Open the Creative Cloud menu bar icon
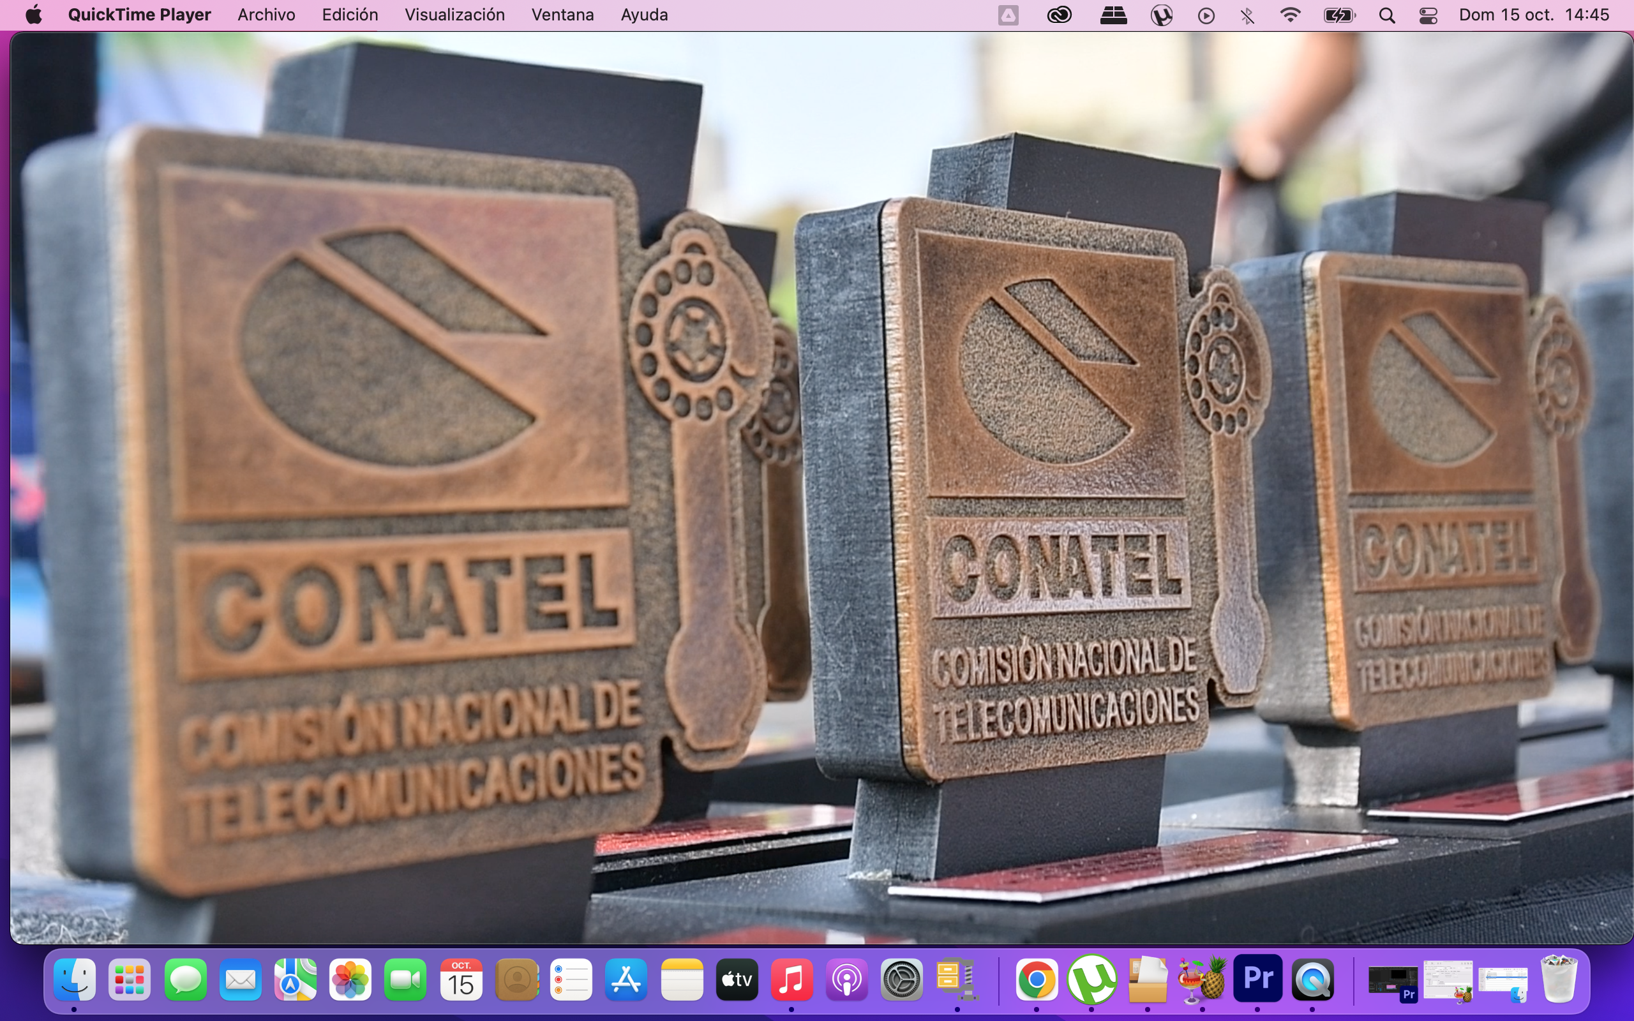This screenshot has height=1021, width=1634. pos(1059,15)
